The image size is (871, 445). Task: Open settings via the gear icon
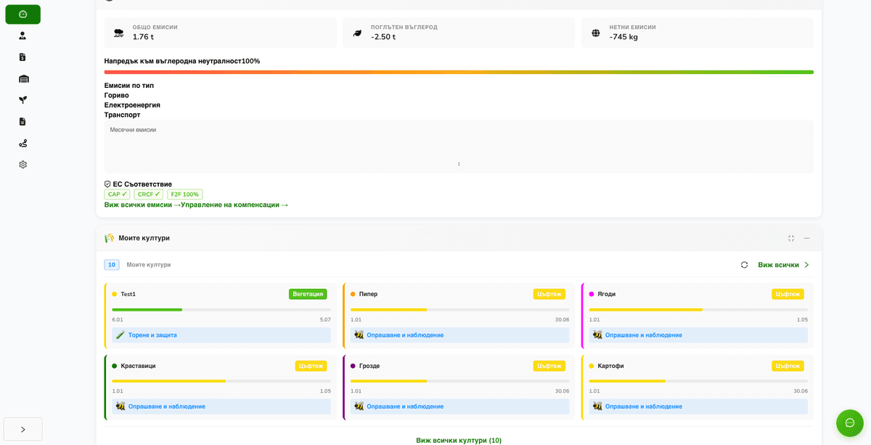[x=23, y=164]
